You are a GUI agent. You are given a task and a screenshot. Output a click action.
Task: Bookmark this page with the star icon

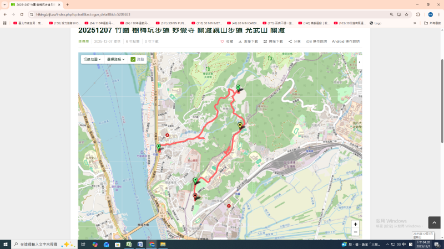tap(406, 14)
